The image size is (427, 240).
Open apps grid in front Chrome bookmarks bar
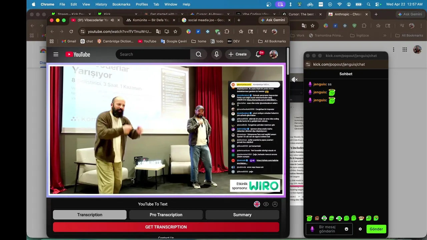(52, 41)
